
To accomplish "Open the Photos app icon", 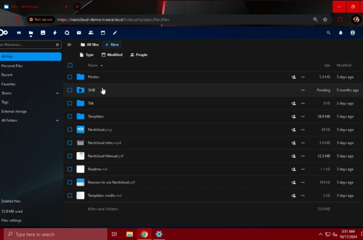I will point(43,33).
